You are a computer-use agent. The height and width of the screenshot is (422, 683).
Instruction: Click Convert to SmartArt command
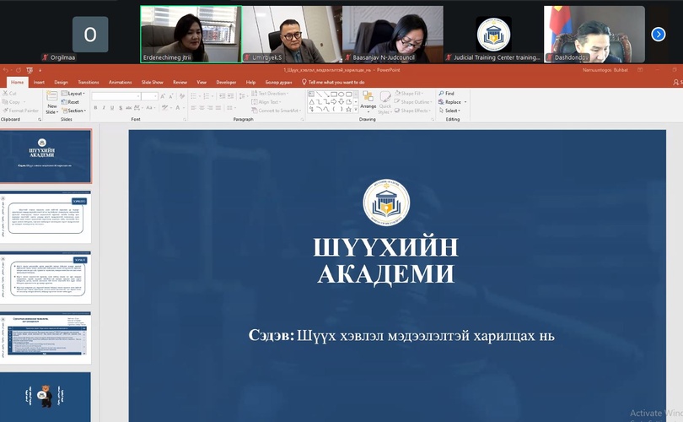click(x=276, y=111)
